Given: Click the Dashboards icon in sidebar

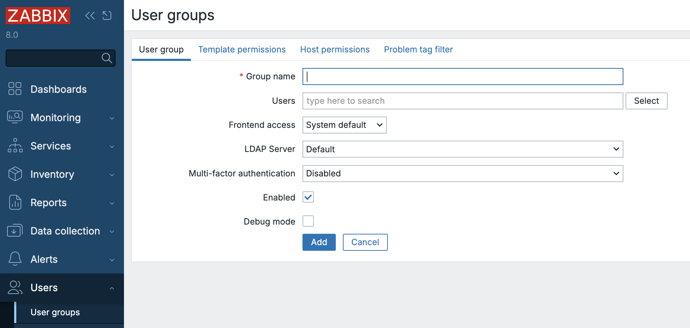Looking at the screenshot, I should (15, 89).
